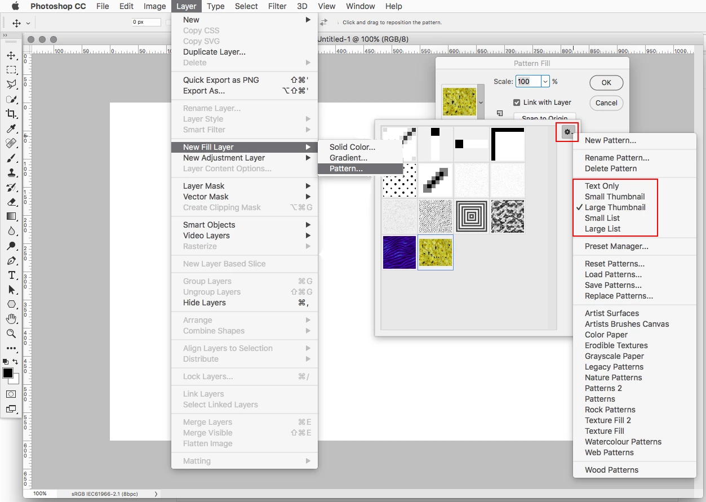Image resolution: width=706 pixels, height=502 pixels.
Task: Click the background color swatch
Action: 15,380
